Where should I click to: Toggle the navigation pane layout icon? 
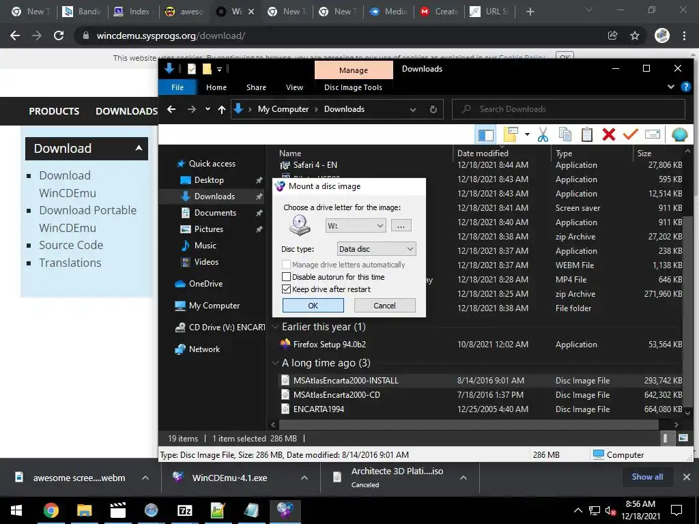(485, 134)
